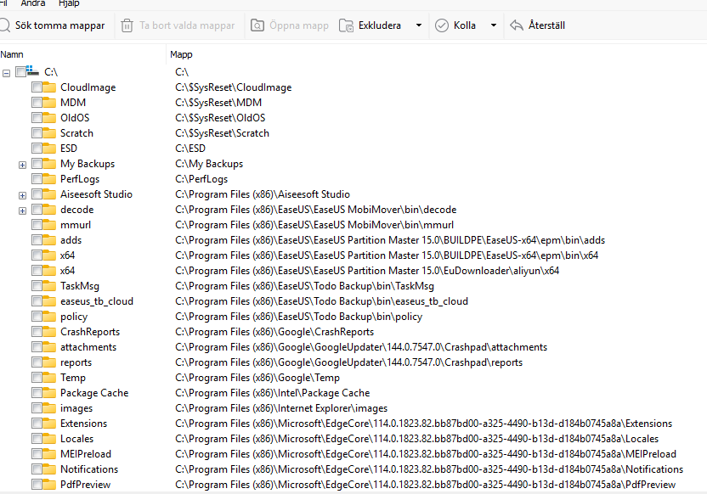Click the Sök tomma mappar button label
This screenshot has width=707, height=494.
(60, 25)
